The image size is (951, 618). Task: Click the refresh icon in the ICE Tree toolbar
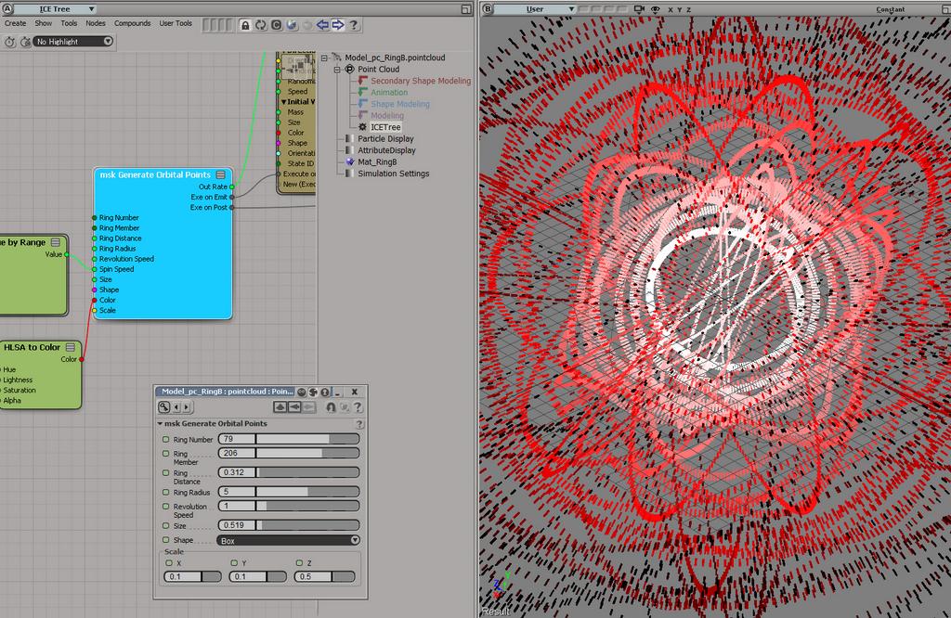click(x=261, y=25)
